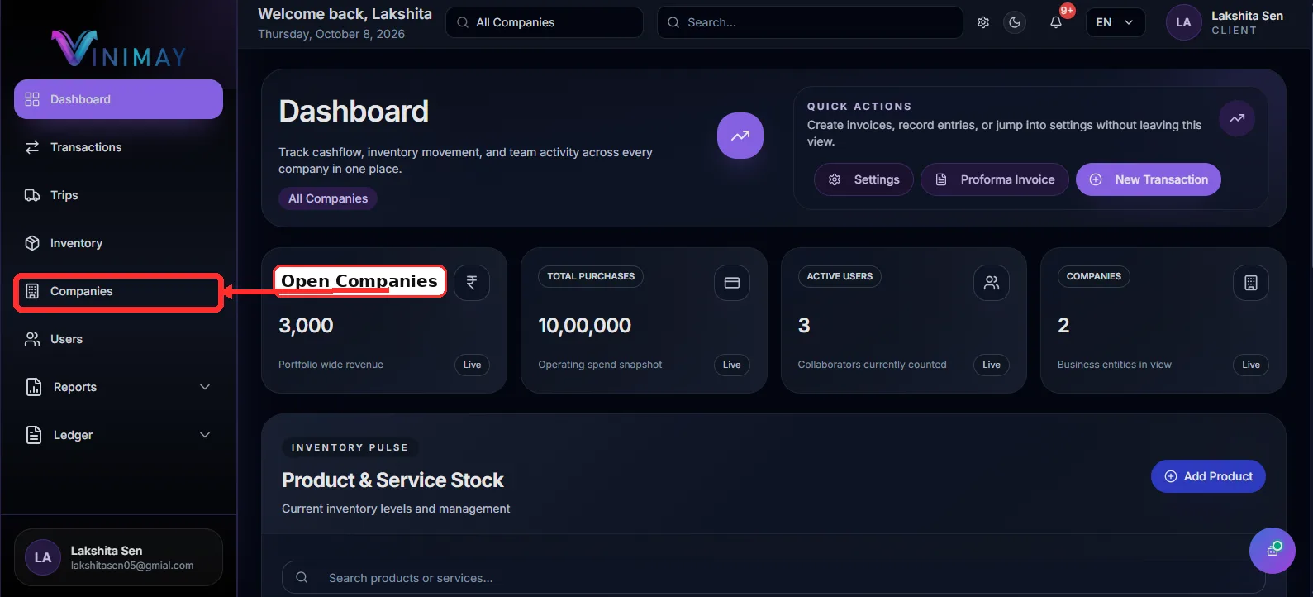This screenshot has height=597, width=1313.
Task: Open the Trips page
Action: tap(119, 195)
